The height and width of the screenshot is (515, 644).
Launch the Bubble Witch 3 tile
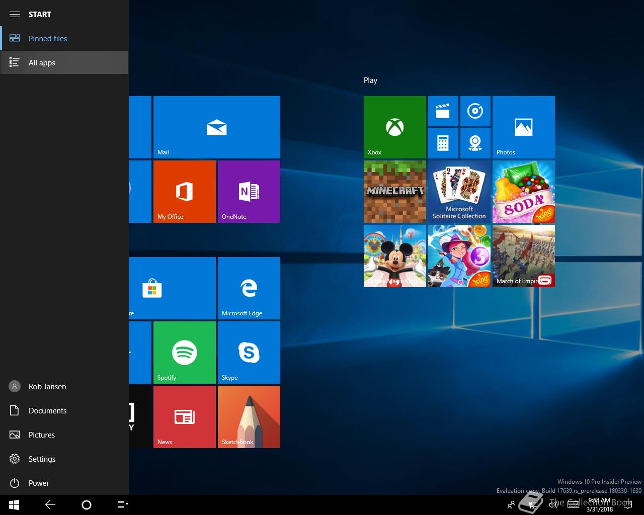tap(459, 256)
